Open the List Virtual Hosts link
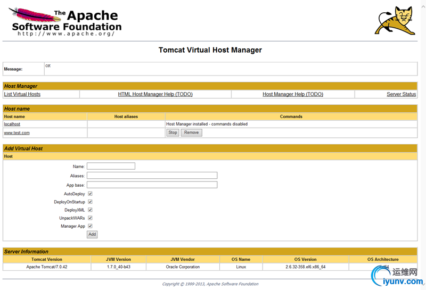Screen dimensions: 426x290 pos(22,94)
